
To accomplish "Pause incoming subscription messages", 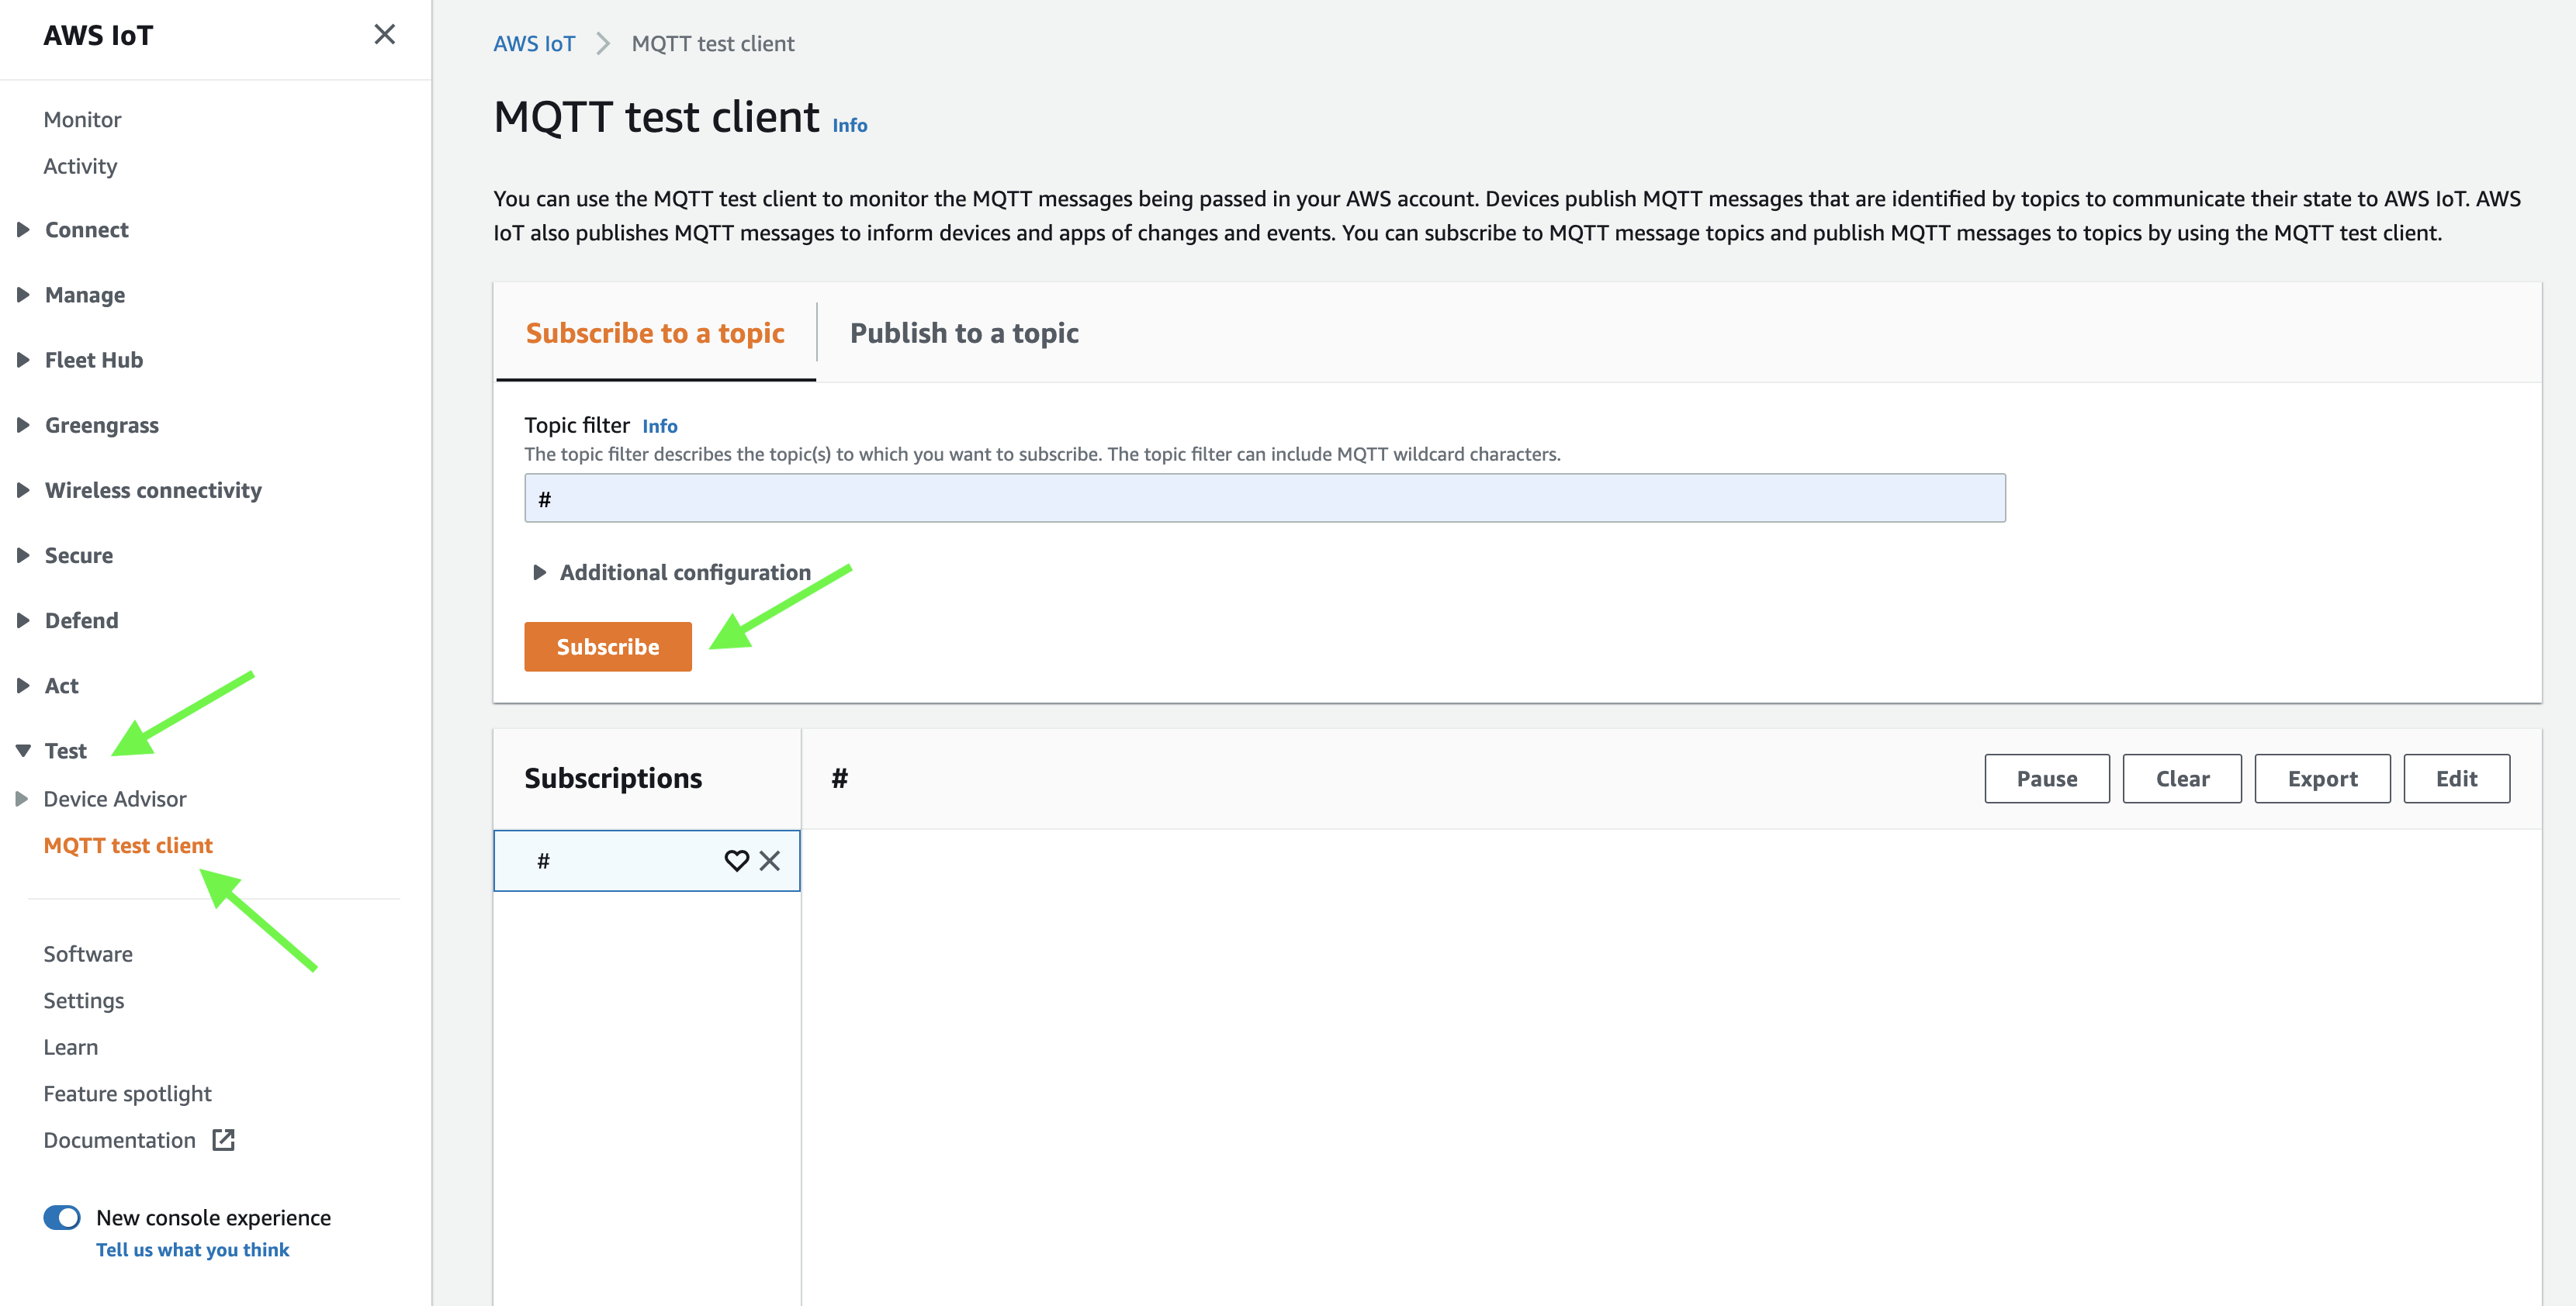I will (2046, 779).
